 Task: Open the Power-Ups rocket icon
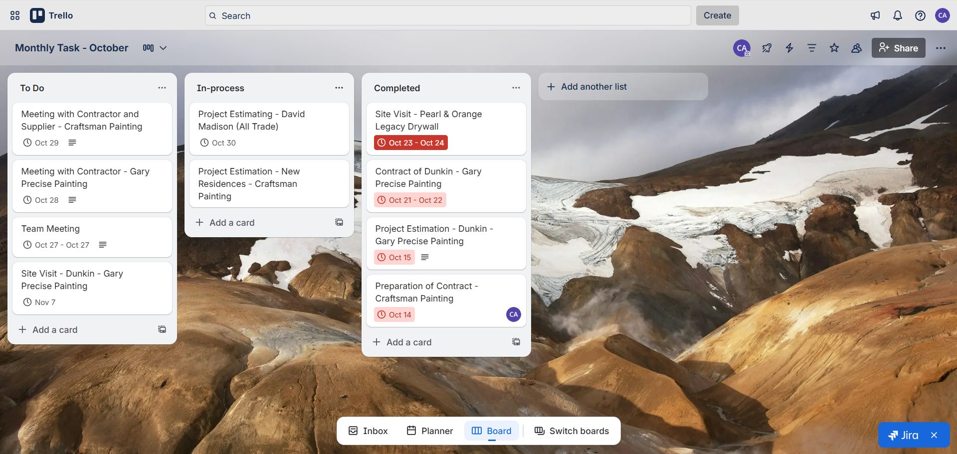[x=767, y=48]
